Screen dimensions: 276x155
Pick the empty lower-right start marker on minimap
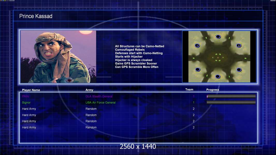tap(239, 70)
